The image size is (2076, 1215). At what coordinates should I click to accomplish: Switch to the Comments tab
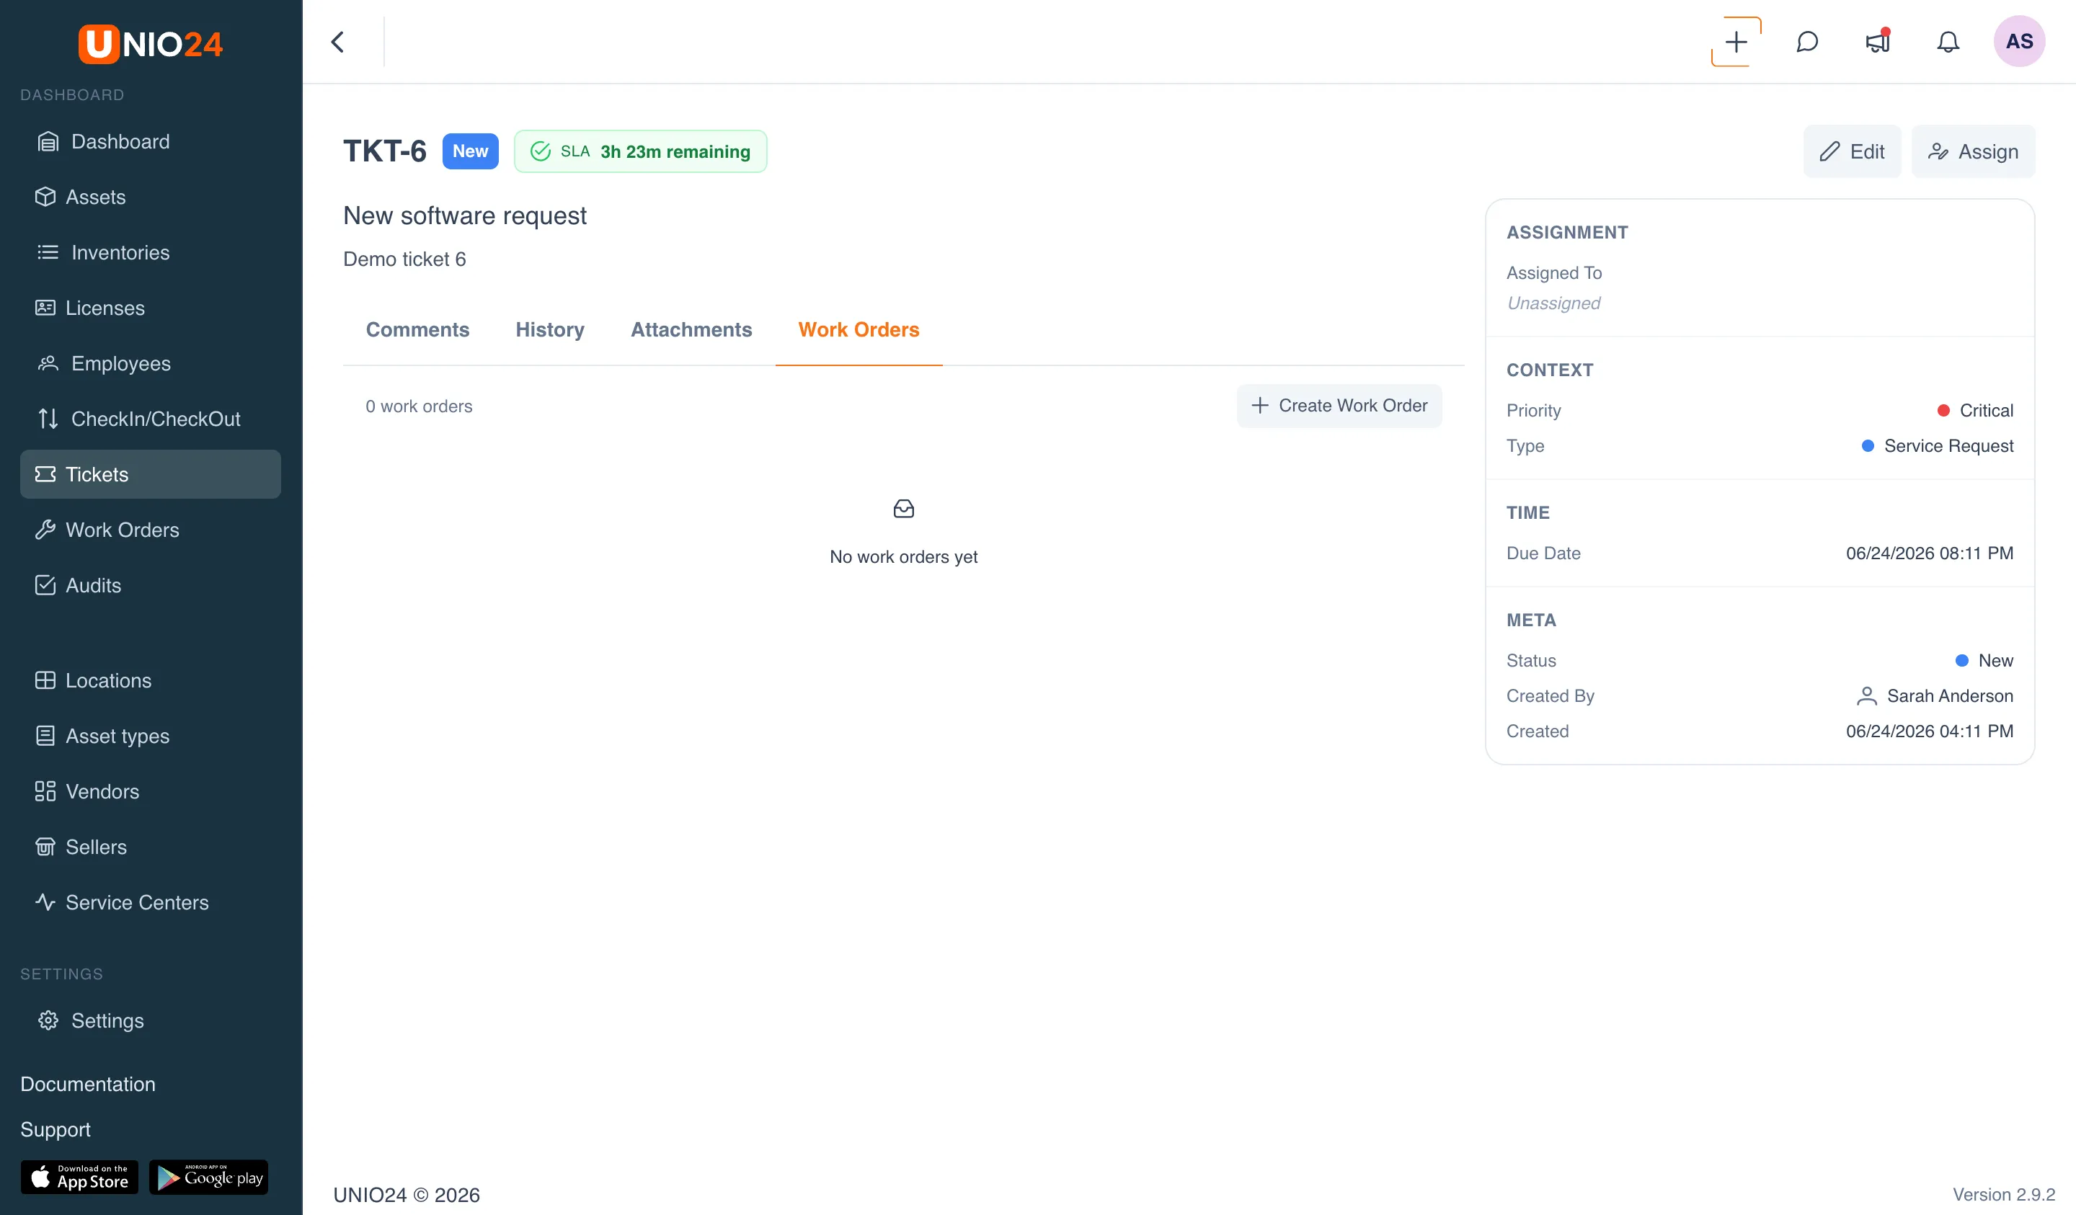point(417,329)
